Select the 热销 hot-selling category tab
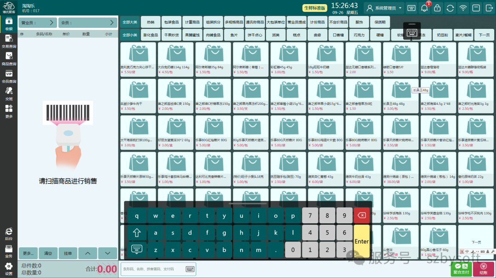The width and height of the screenshot is (496, 278). pyautogui.click(x=151, y=22)
